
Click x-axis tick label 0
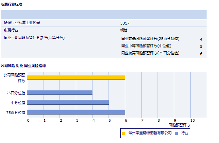[28, 120]
